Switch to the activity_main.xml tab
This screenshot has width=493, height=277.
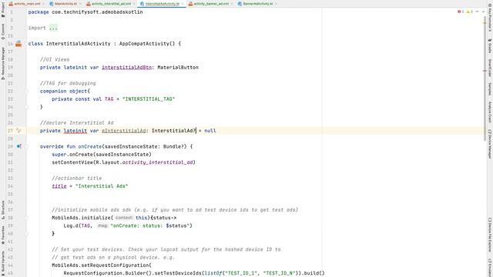(27, 4)
